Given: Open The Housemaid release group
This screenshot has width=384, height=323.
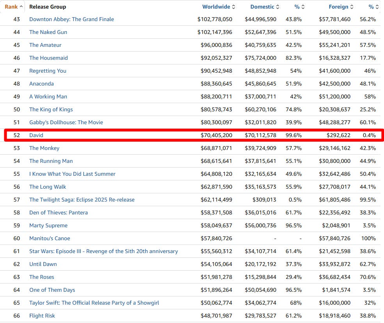Looking at the screenshot, I should tap(48, 58).
